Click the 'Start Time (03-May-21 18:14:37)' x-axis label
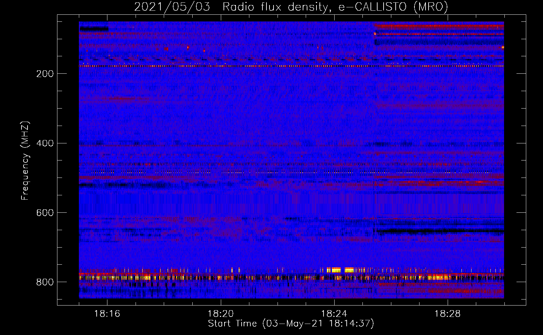 point(291,324)
